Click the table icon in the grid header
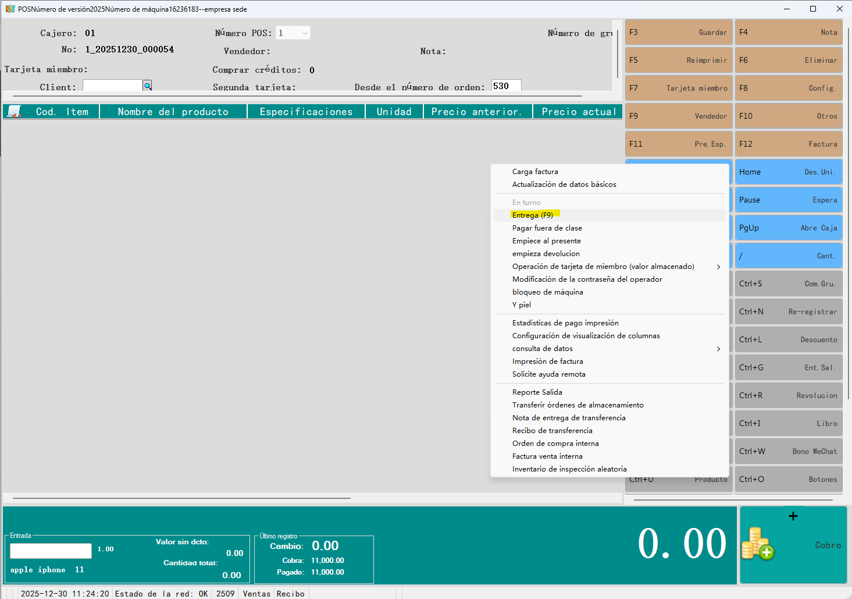852x599 pixels. (15, 111)
